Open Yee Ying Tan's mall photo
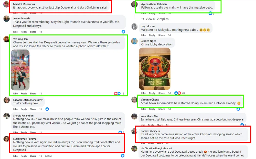256x159 pixels. click(20, 70)
